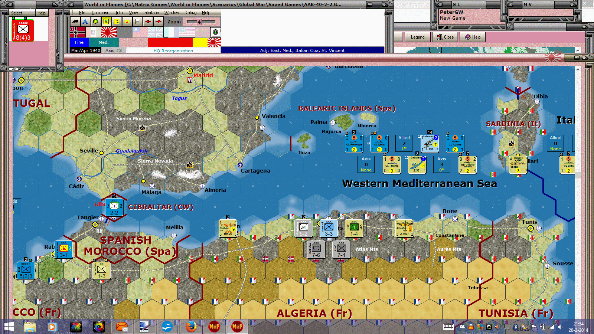Click the Axis #3 impulse label
This screenshot has height=334, width=594.
pyautogui.click(x=113, y=50)
